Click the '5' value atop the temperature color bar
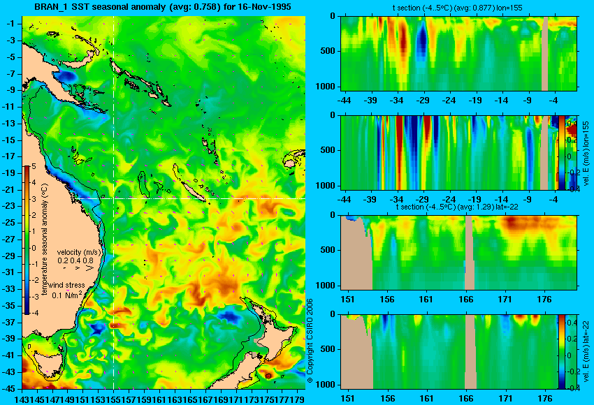The height and width of the screenshot is (405, 594). coord(34,167)
